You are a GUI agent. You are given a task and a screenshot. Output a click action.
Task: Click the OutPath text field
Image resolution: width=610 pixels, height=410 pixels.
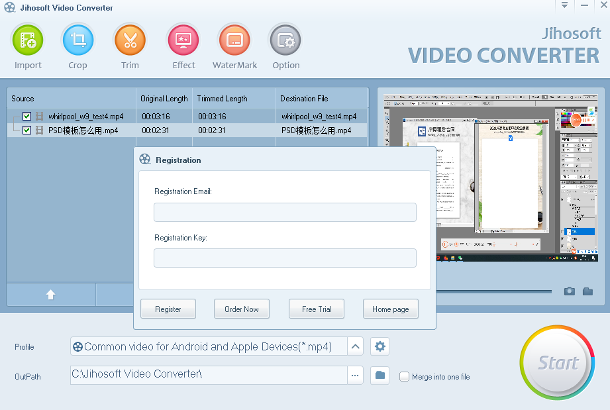point(209,376)
